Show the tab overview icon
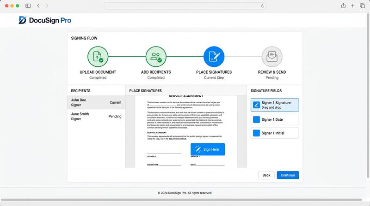The image size is (370, 206). coord(363,6)
